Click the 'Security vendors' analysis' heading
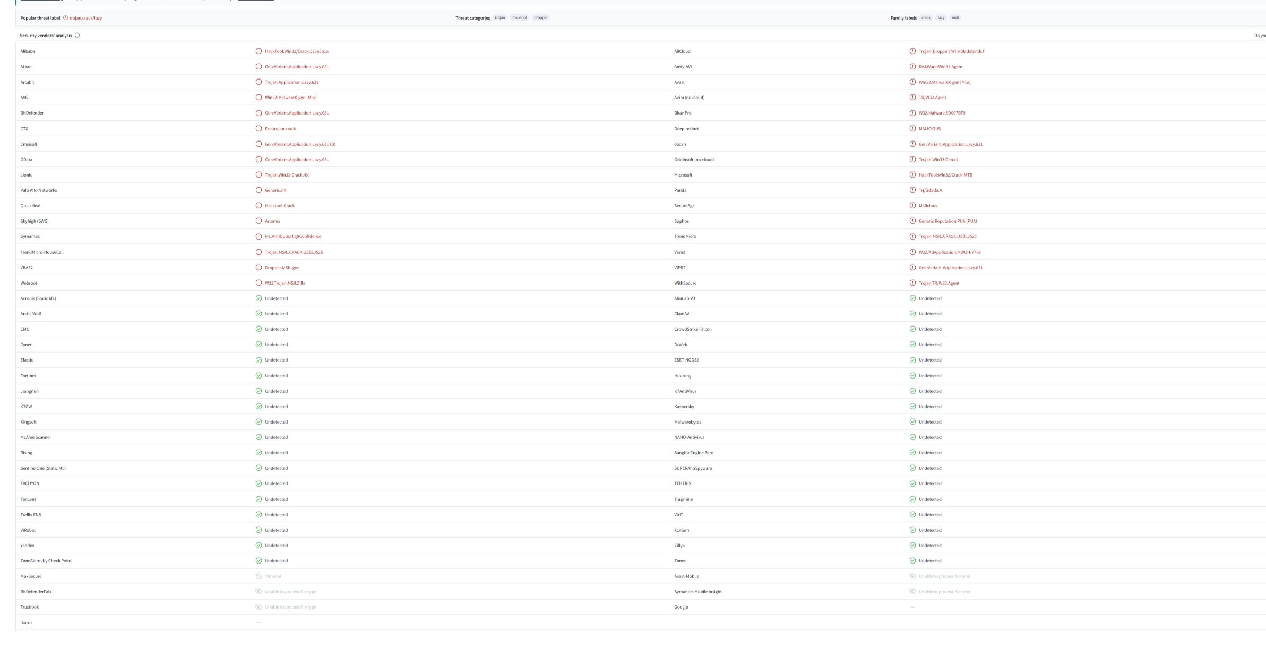Image resolution: width=1266 pixels, height=651 pixels. (x=46, y=36)
